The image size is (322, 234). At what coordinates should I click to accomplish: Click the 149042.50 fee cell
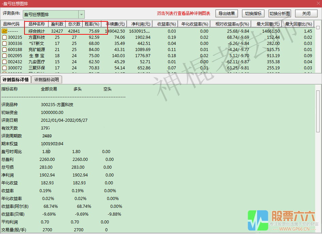115,31
